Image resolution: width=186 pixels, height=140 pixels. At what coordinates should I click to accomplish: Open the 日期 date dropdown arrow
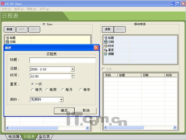[72, 69]
